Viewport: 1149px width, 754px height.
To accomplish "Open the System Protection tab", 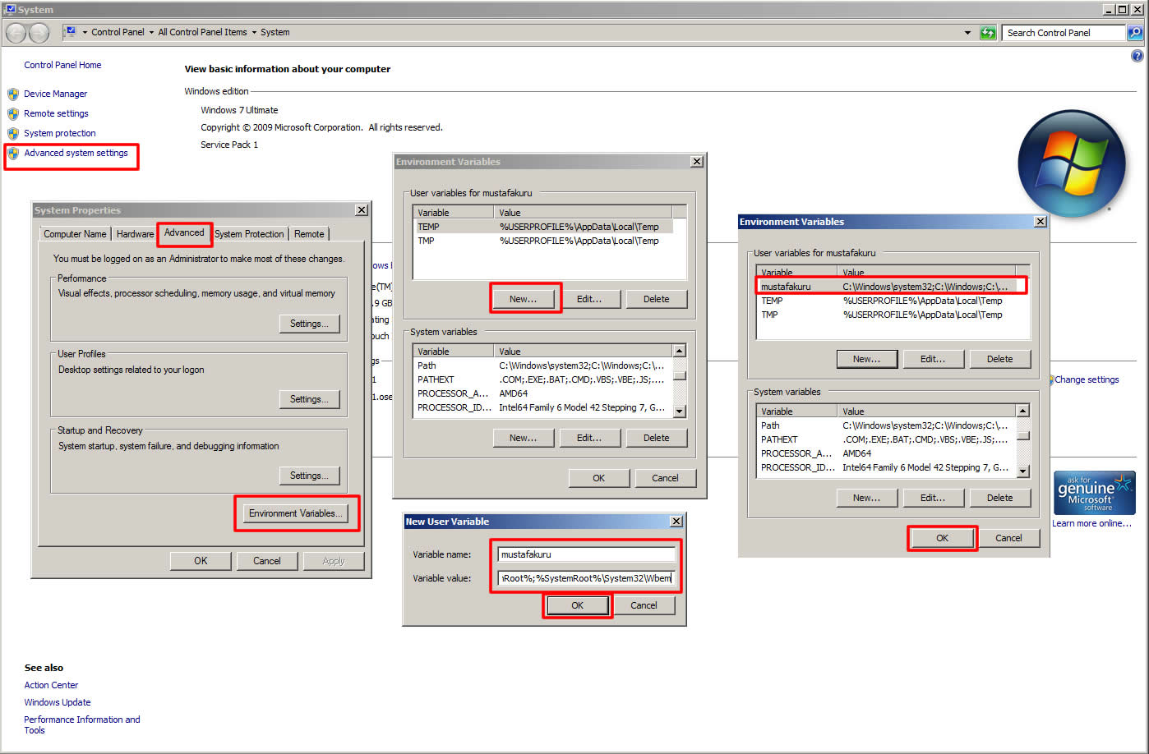I will click(x=249, y=234).
